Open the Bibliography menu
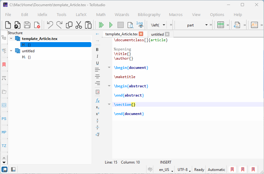This screenshot has height=174, width=264. [x=149, y=14]
